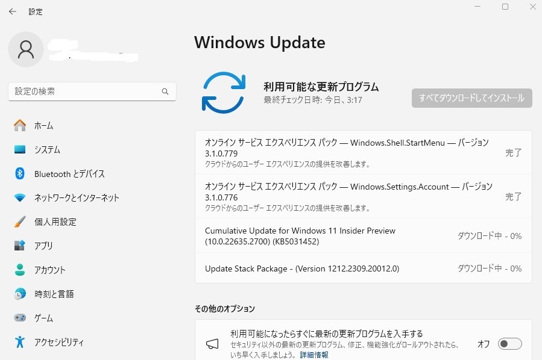Click the network Wi-Fi icon in sidebar
Screen dimensions: 542x360
[x=20, y=197]
